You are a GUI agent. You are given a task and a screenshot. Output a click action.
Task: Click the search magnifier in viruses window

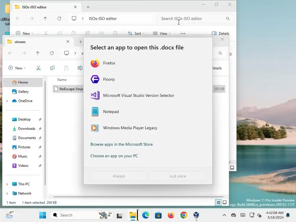click(x=220, y=53)
